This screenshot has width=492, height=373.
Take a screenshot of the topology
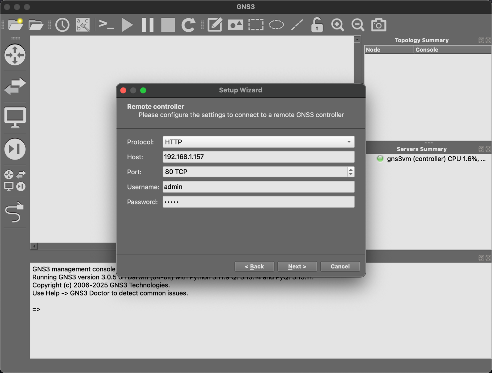(x=378, y=25)
